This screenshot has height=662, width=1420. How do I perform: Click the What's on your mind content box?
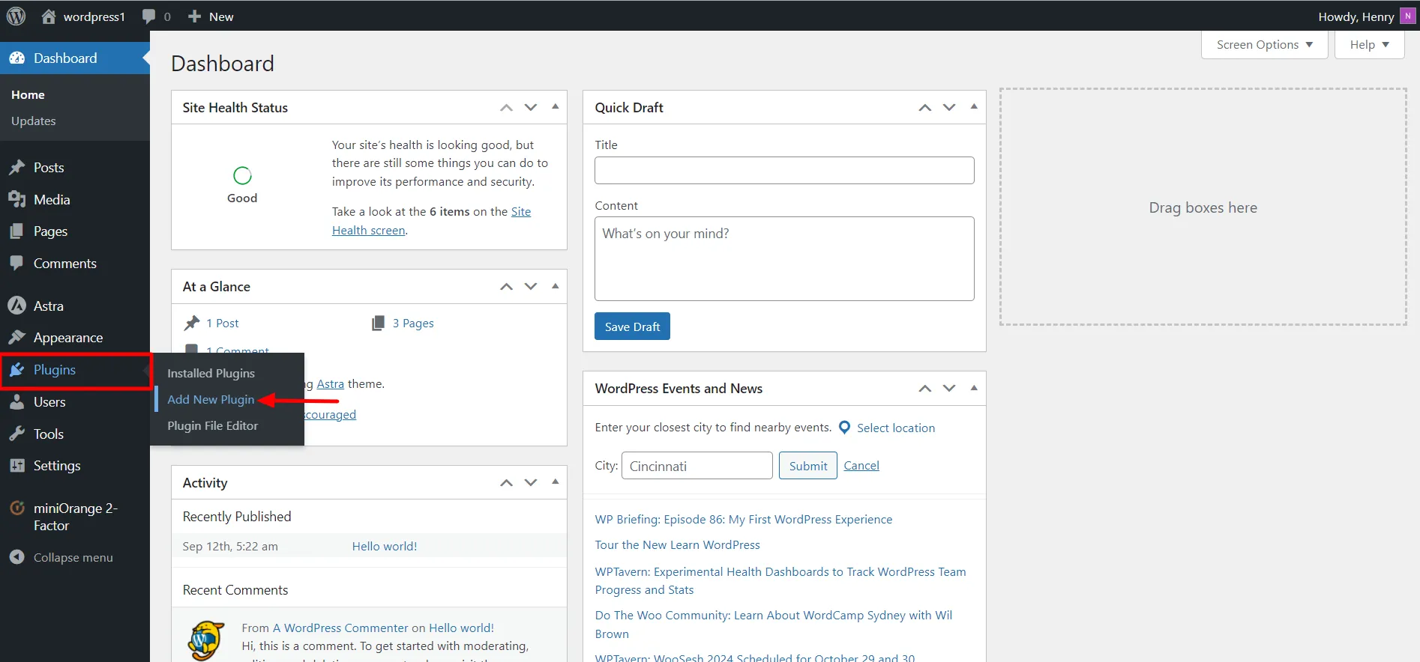[784, 258]
